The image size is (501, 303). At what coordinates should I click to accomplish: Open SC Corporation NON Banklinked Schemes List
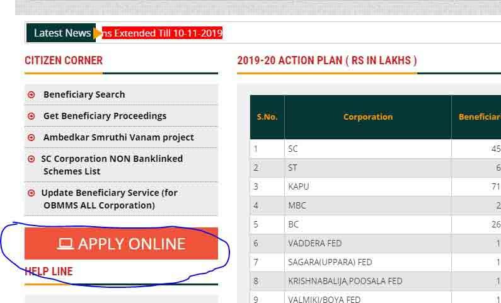pyautogui.click(x=112, y=165)
